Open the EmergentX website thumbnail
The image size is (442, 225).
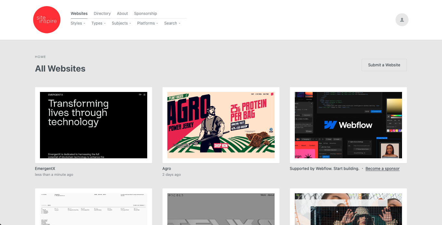point(94,125)
